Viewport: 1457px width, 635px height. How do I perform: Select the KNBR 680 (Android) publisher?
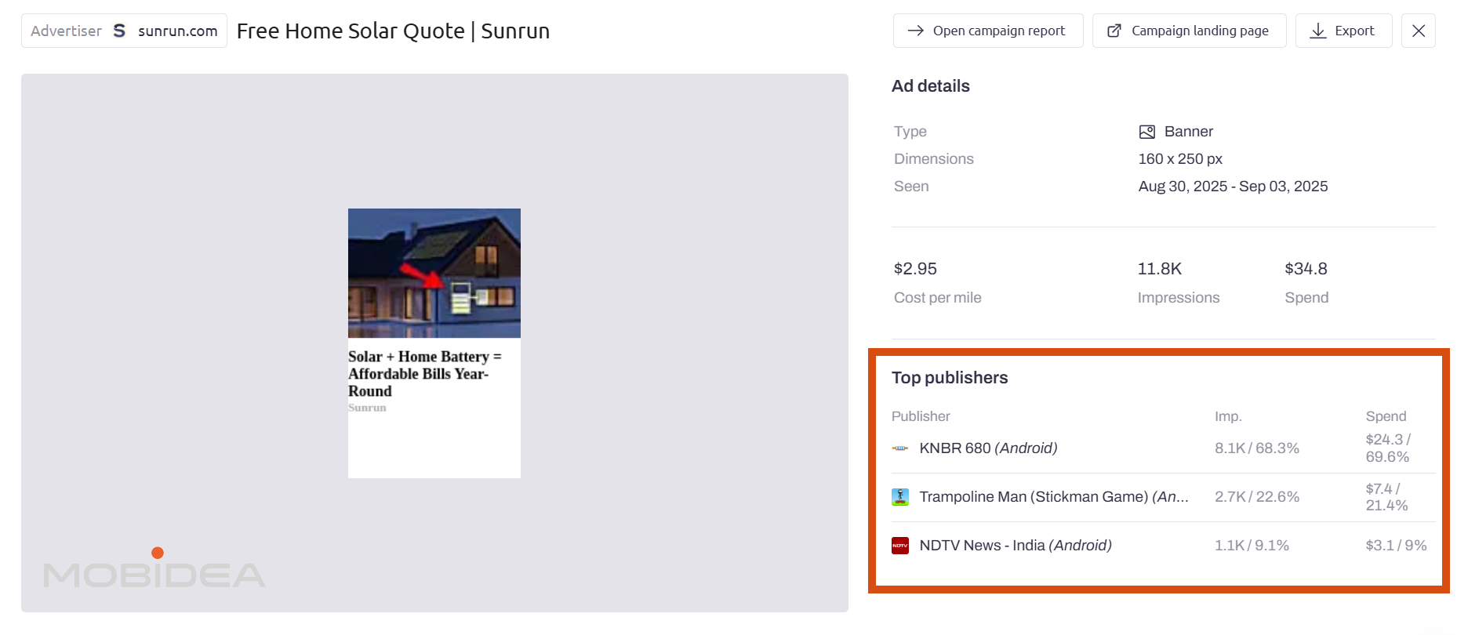click(x=988, y=448)
